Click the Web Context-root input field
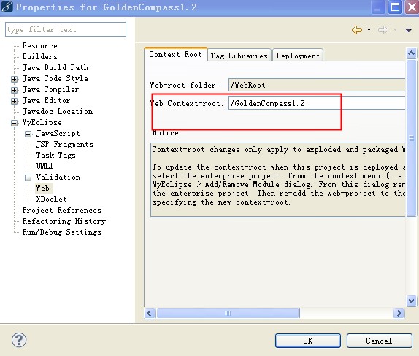Image resolution: width=419 pixels, height=356 pixels. coord(318,103)
